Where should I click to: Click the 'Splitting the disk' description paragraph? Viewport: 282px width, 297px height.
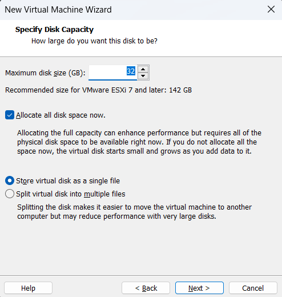tap(134, 212)
